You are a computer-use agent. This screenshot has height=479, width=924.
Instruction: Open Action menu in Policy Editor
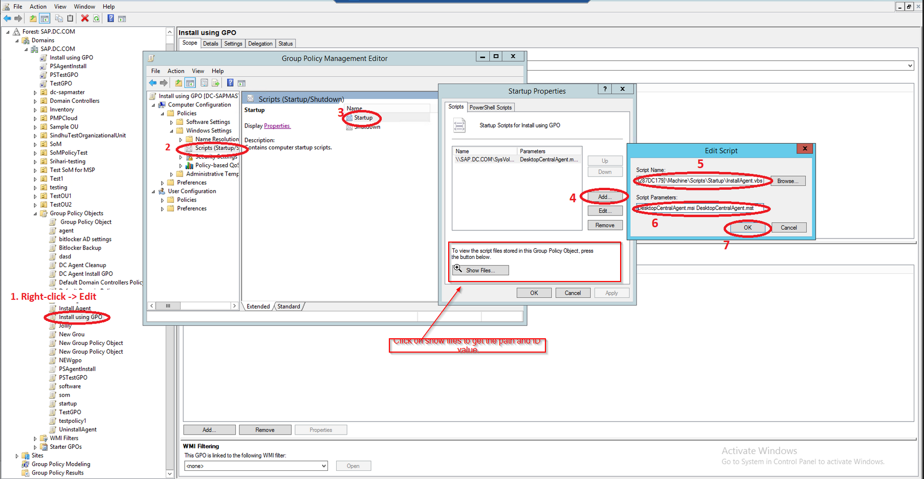coord(175,71)
